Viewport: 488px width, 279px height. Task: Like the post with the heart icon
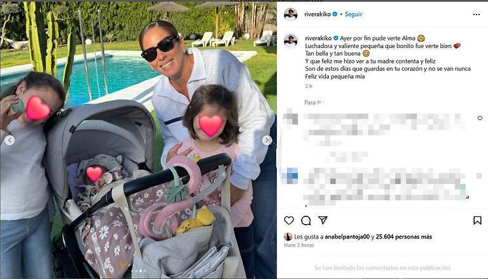point(289,220)
